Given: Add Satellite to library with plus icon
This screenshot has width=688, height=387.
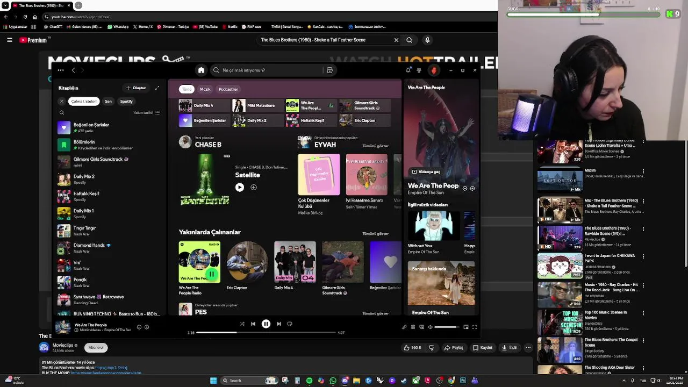Looking at the screenshot, I should [254, 188].
